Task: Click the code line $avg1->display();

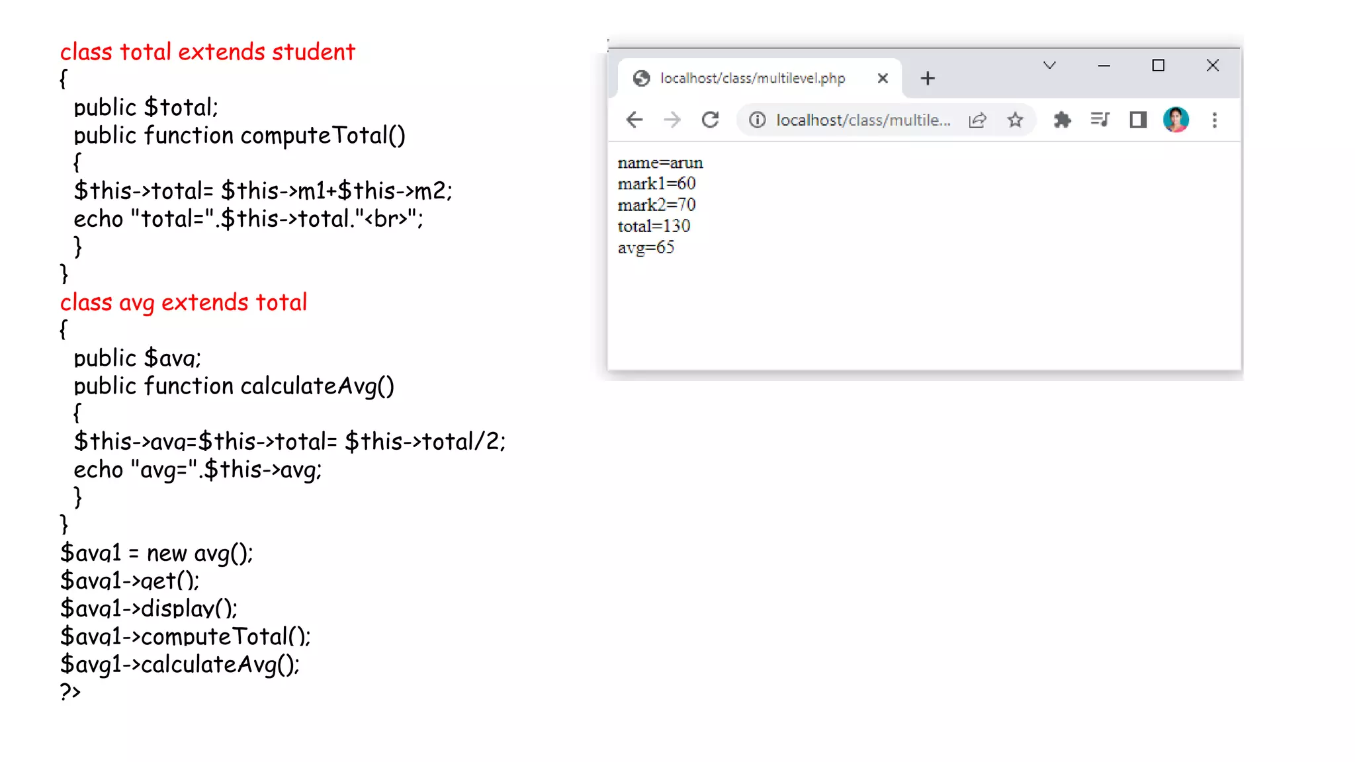Action: click(149, 609)
